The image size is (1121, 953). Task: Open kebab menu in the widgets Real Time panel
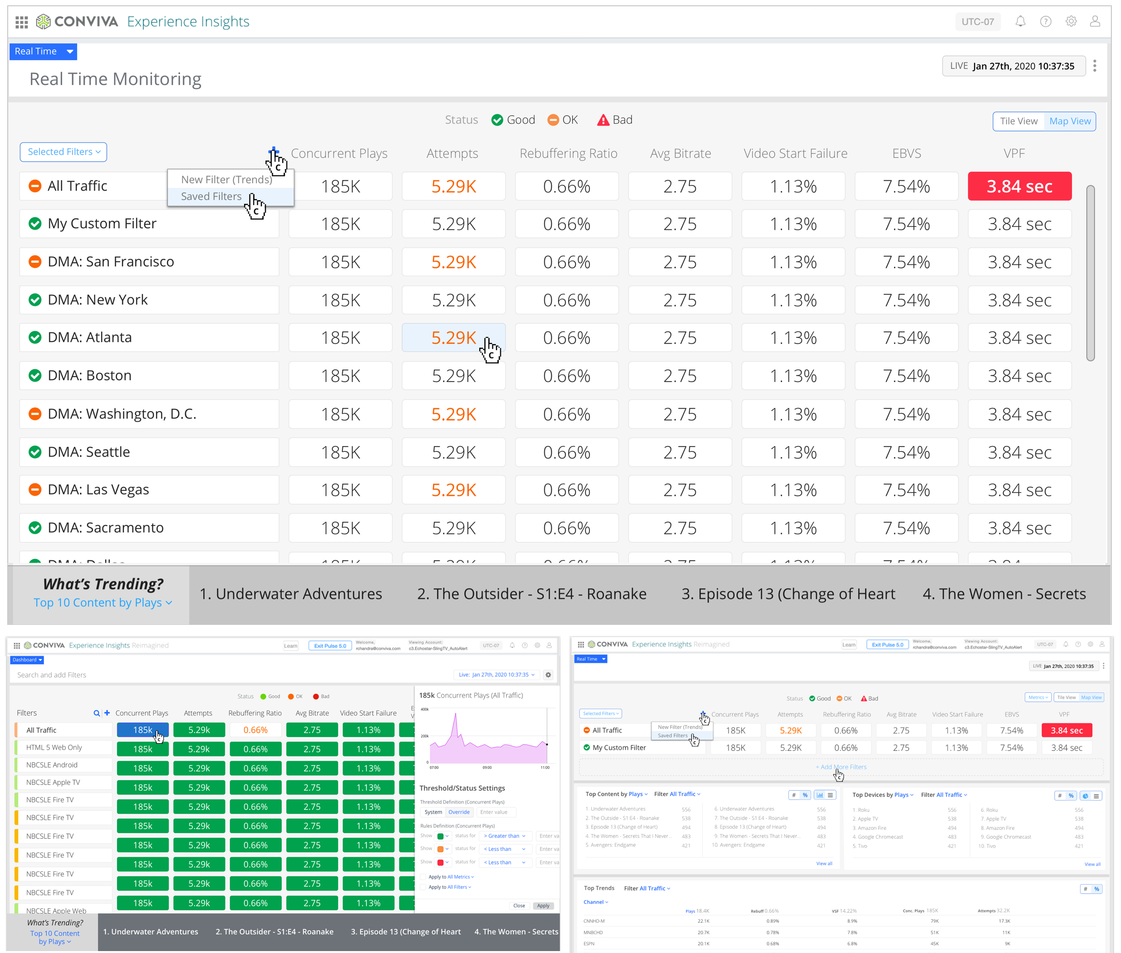(1103, 666)
